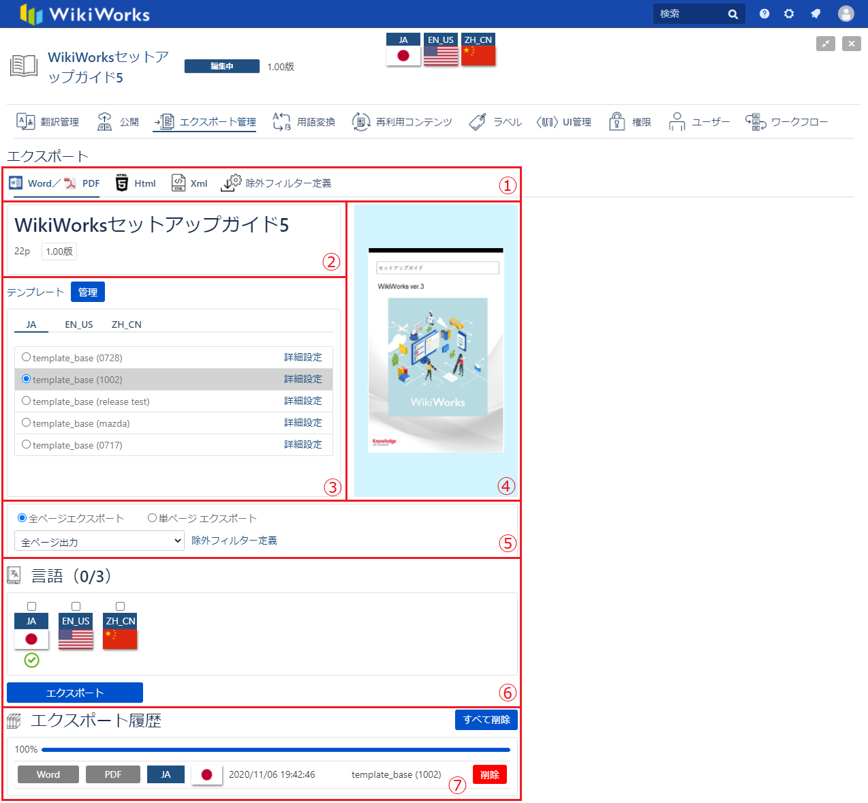Click the 100% export progress bar
The height and width of the screenshot is (803, 868).
tap(275, 750)
